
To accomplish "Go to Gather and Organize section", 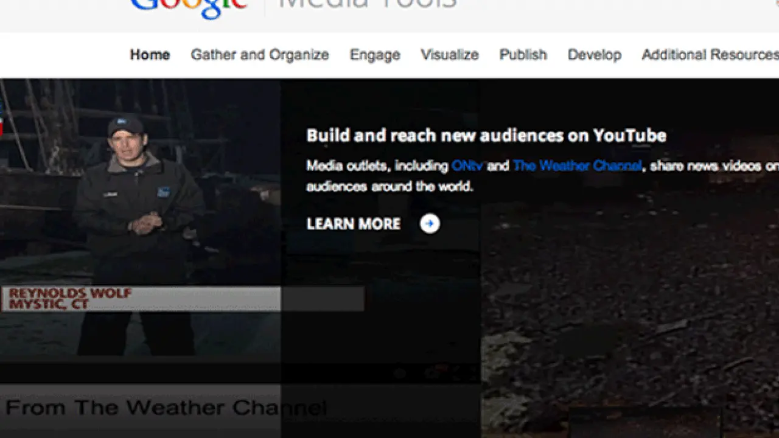I will [x=260, y=55].
